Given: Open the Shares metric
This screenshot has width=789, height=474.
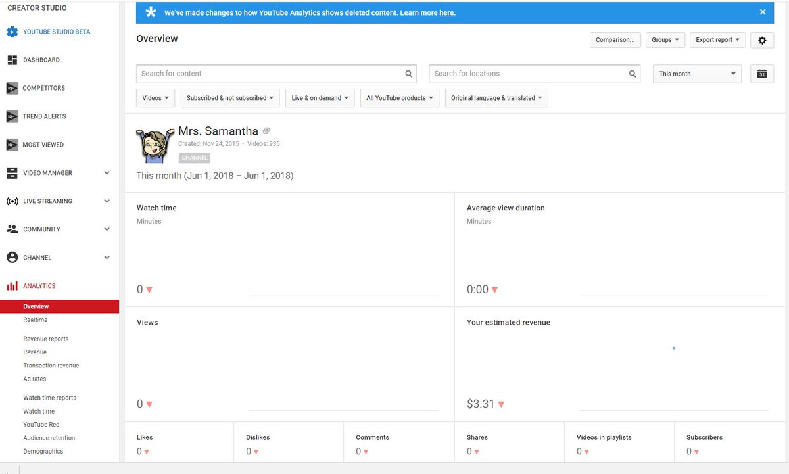Looking at the screenshot, I should tap(477, 437).
